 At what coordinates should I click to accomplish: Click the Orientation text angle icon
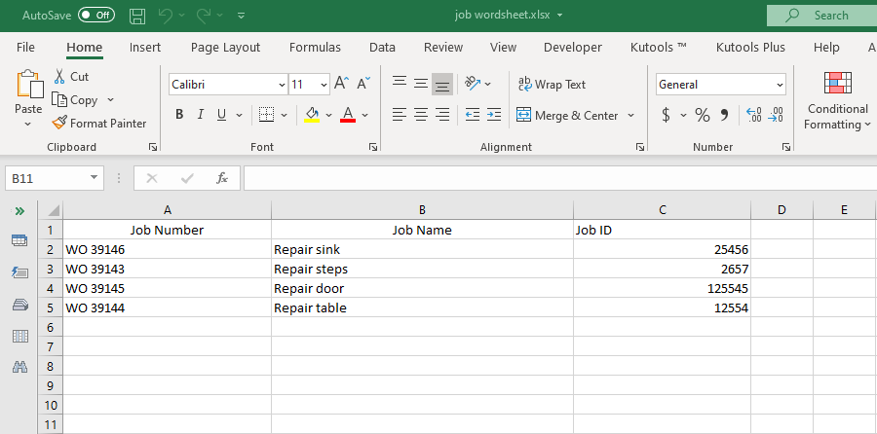pos(474,84)
